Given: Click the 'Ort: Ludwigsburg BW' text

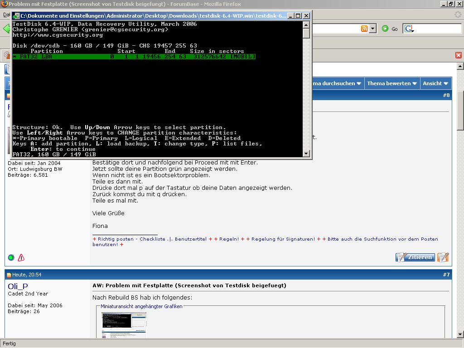Looking at the screenshot, I should pyautogui.click(x=35, y=169).
